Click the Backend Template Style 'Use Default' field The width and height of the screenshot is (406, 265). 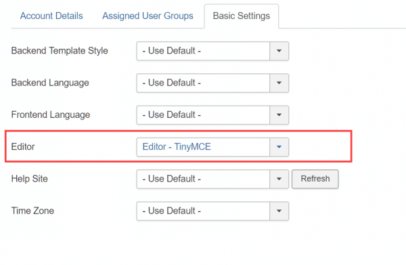point(203,51)
